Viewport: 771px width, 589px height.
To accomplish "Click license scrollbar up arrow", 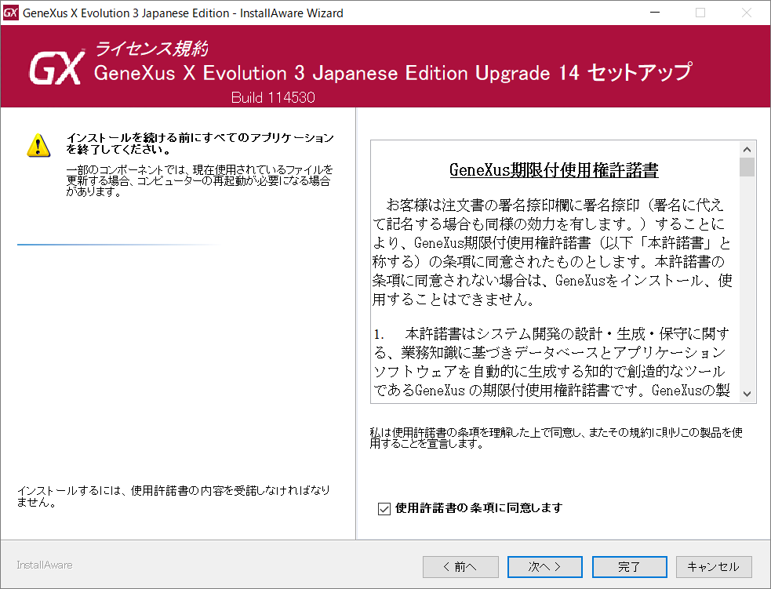I will click(x=747, y=150).
